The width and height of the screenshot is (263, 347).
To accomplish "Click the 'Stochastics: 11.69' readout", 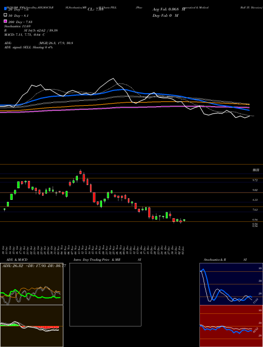I will click(x=17, y=26).
